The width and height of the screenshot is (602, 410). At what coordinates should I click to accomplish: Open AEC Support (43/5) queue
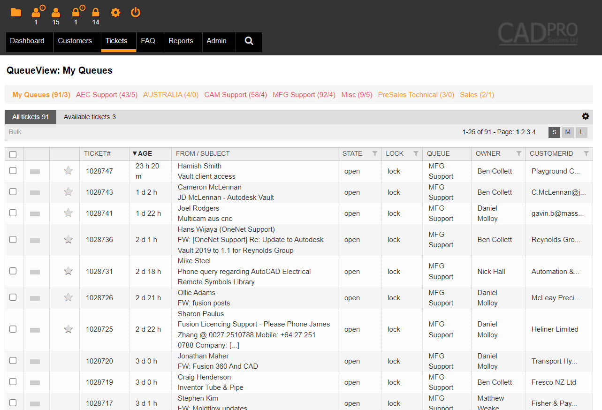(x=107, y=95)
